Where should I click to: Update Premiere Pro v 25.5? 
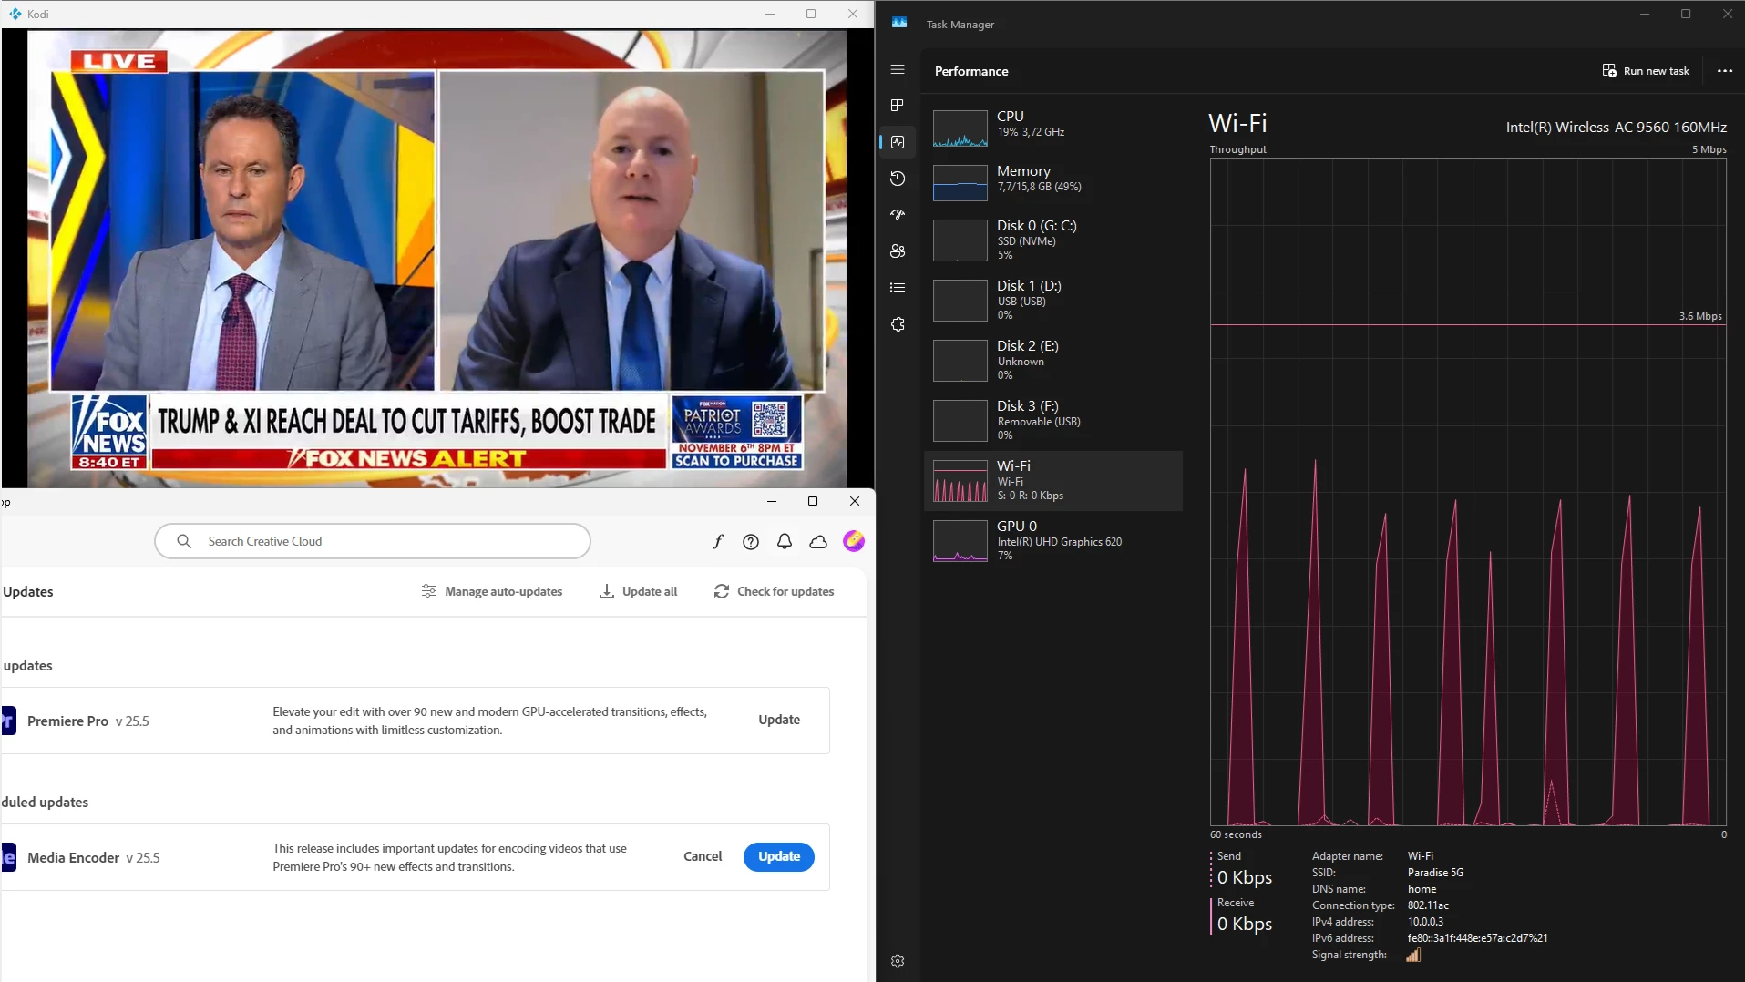pos(779,720)
